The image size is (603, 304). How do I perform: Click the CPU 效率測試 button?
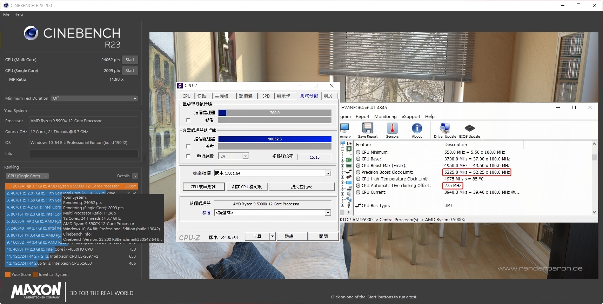[203, 187]
